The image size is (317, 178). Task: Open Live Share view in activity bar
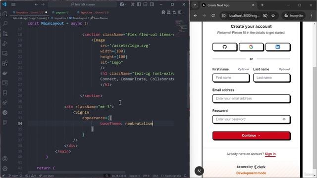click(x=5, y=103)
